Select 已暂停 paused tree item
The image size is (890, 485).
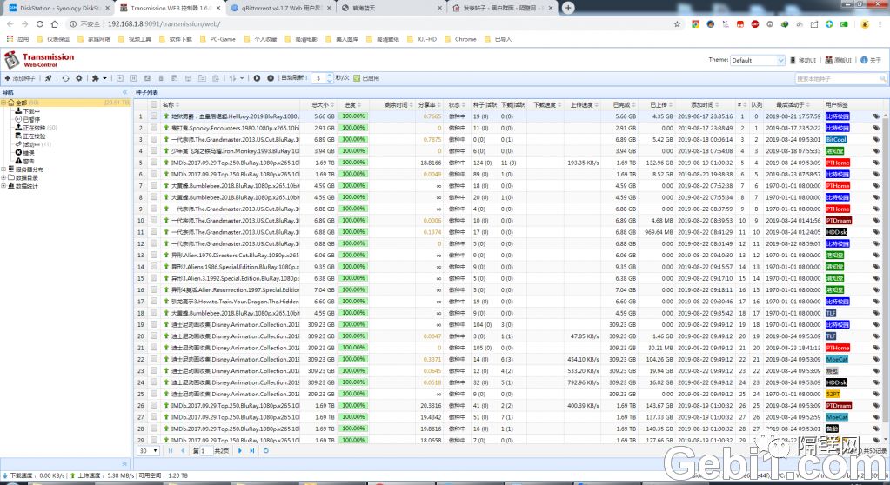point(27,120)
